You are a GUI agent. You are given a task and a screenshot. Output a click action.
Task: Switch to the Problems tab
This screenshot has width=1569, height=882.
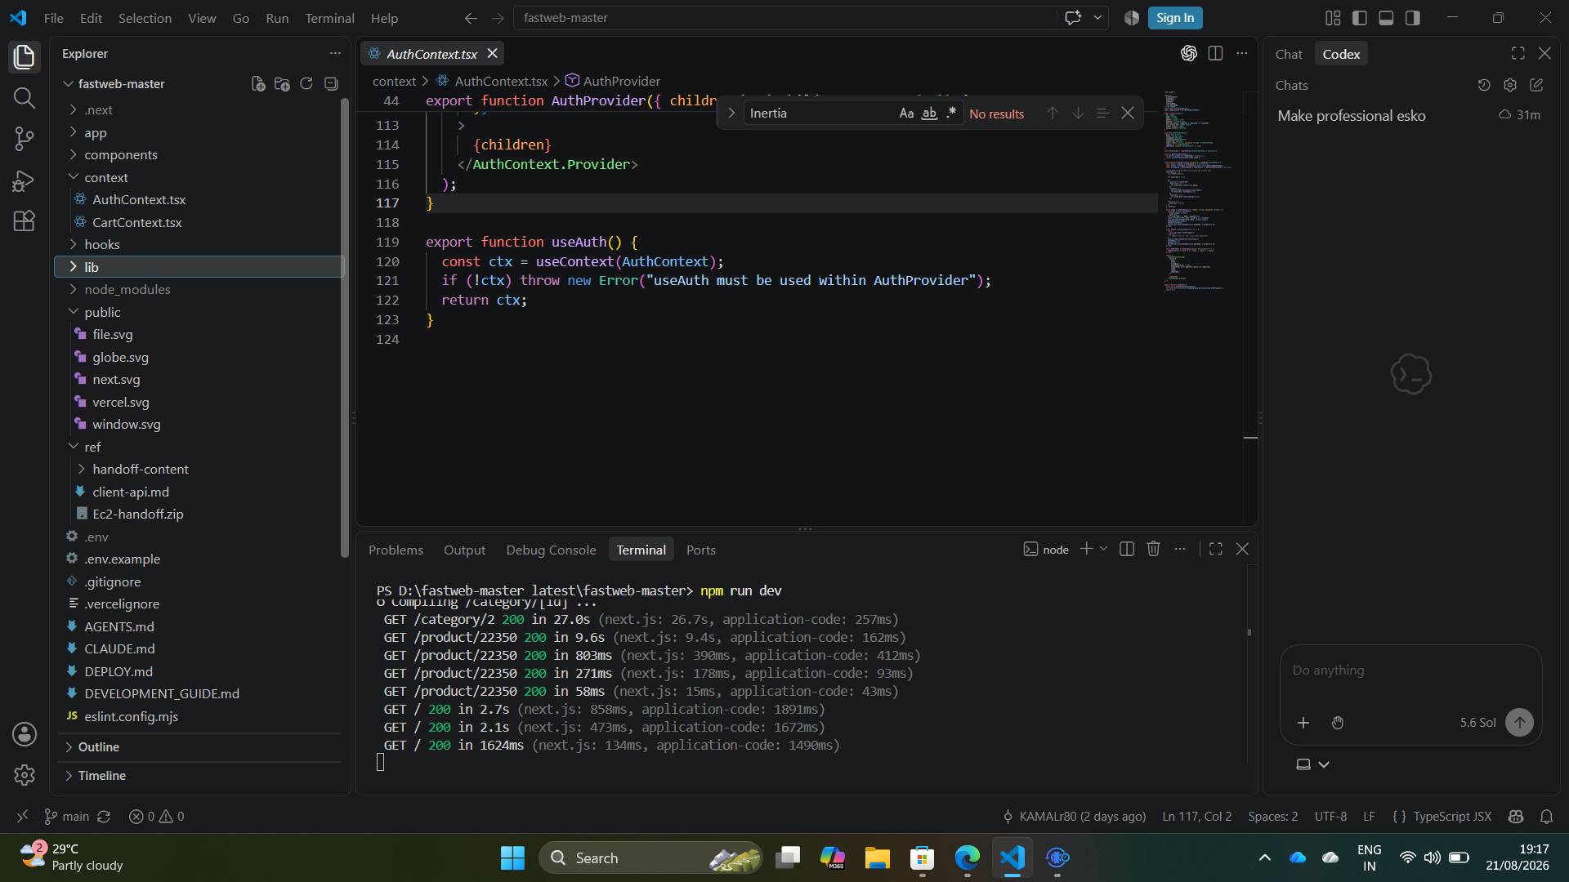coord(396,550)
